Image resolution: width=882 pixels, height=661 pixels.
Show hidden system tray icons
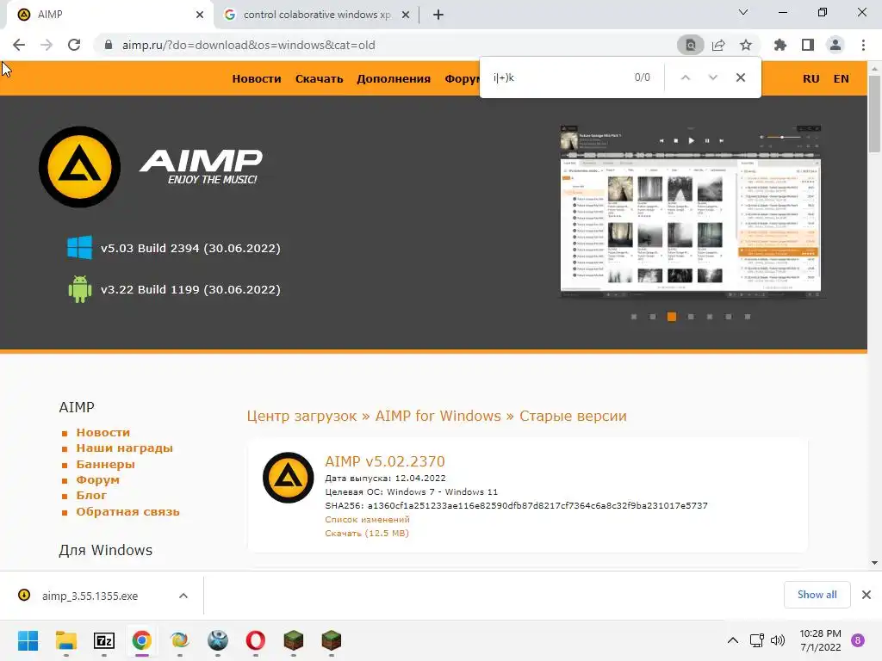click(733, 640)
